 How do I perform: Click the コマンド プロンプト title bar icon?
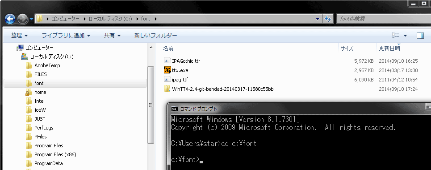[174, 109]
